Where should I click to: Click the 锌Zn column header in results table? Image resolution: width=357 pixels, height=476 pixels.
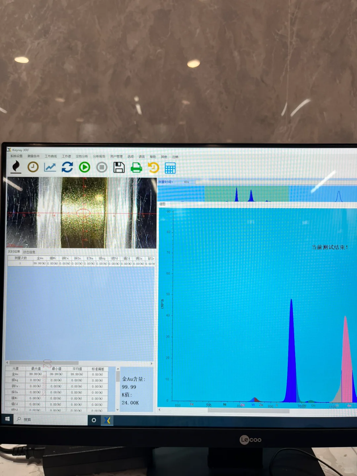click(x=77, y=258)
